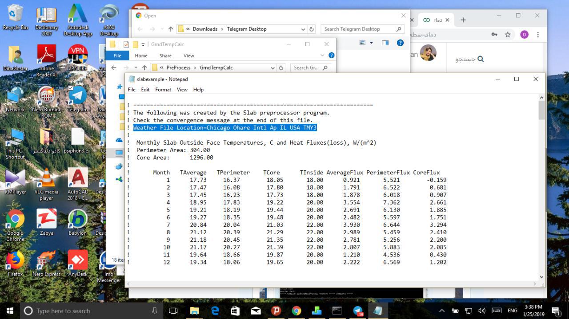The height and width of the screenshot is (319, 569).
Task: Select the Share tab in GrndTempCalc Explorer
Action: coord(165,55)
